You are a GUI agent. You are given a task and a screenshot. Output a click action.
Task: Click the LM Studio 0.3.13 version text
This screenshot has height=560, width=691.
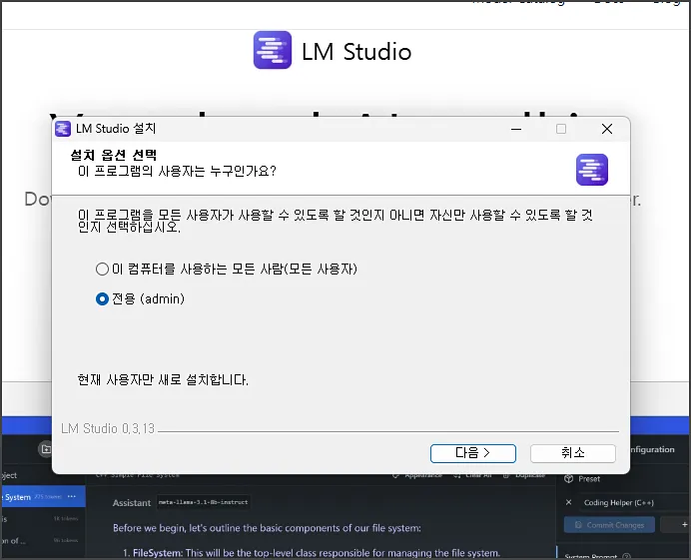point(108,428)
